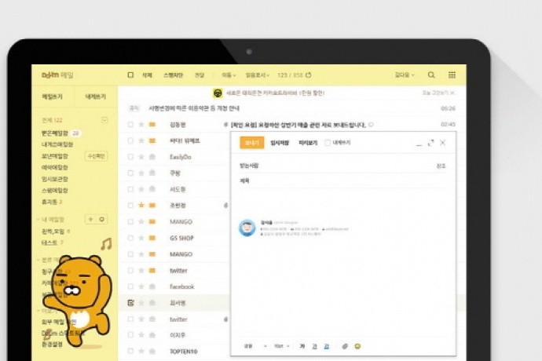Open the 스팸메일함 spam folder
542x361 pixels.
[55, 191]
